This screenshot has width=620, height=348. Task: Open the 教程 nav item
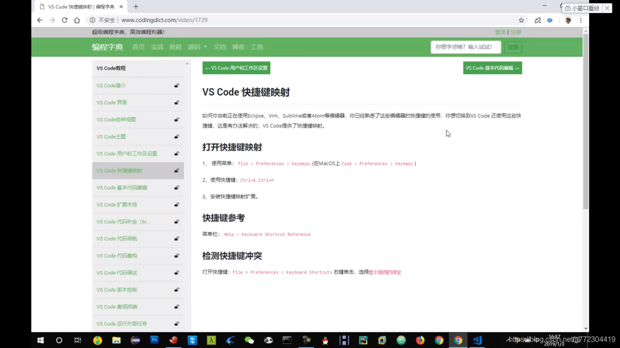(x=176, y=47)
